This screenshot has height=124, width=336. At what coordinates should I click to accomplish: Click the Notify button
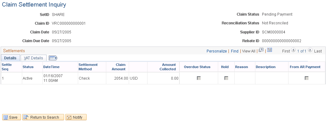point(76,117)
